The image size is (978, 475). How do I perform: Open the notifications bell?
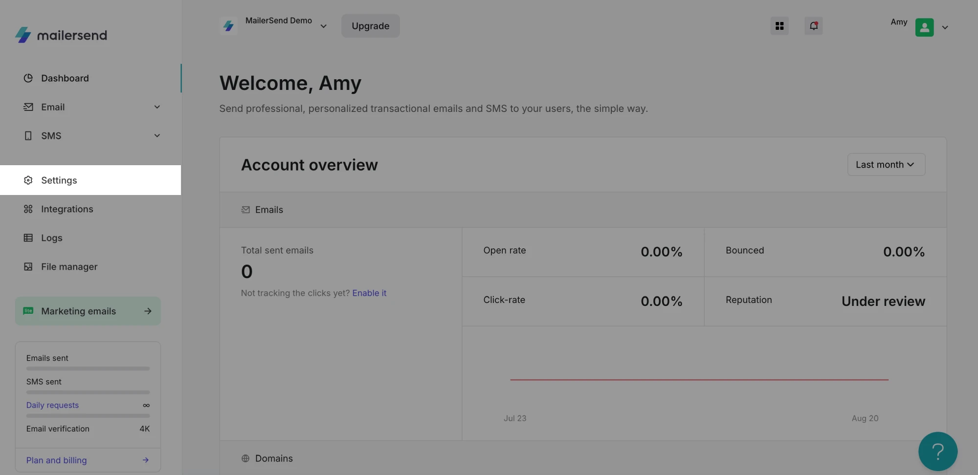pos(813,26)
